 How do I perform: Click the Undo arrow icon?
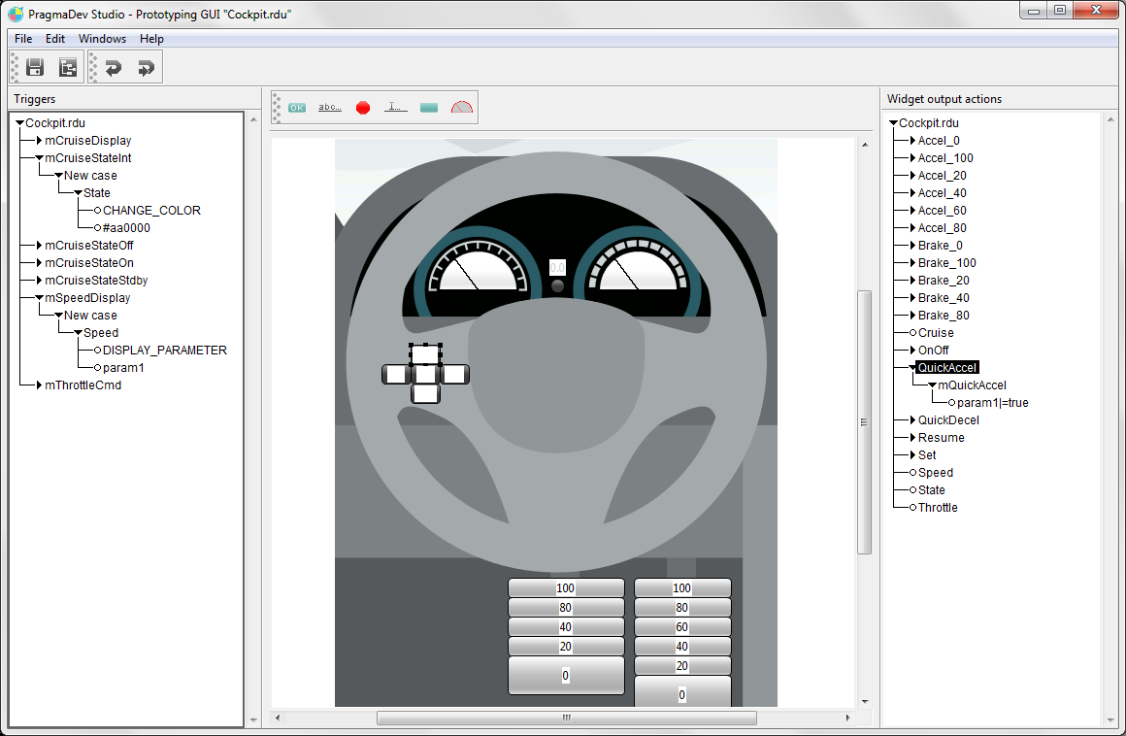(x=114, y=67)
